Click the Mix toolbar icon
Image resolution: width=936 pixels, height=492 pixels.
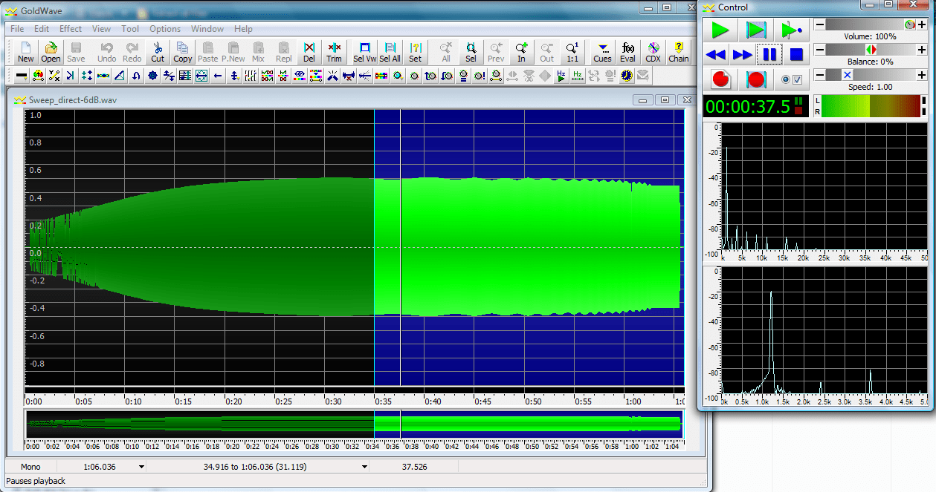(x=259, y=51)
